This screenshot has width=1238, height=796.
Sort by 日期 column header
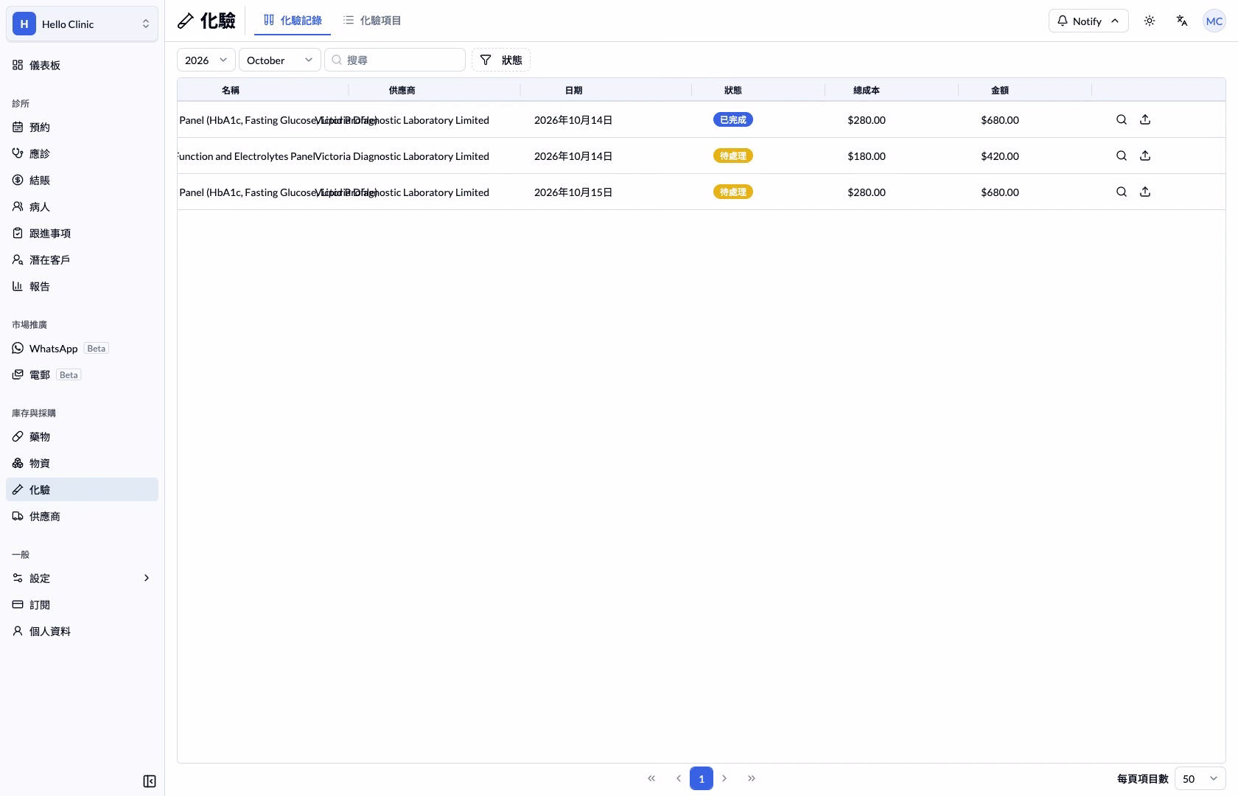[573, 90]
